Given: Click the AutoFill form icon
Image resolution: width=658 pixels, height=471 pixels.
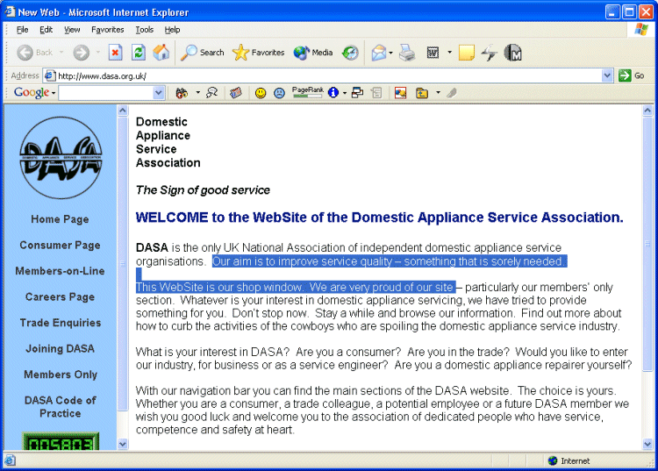Looking at the screenshot, I should (x=376, y=93).
